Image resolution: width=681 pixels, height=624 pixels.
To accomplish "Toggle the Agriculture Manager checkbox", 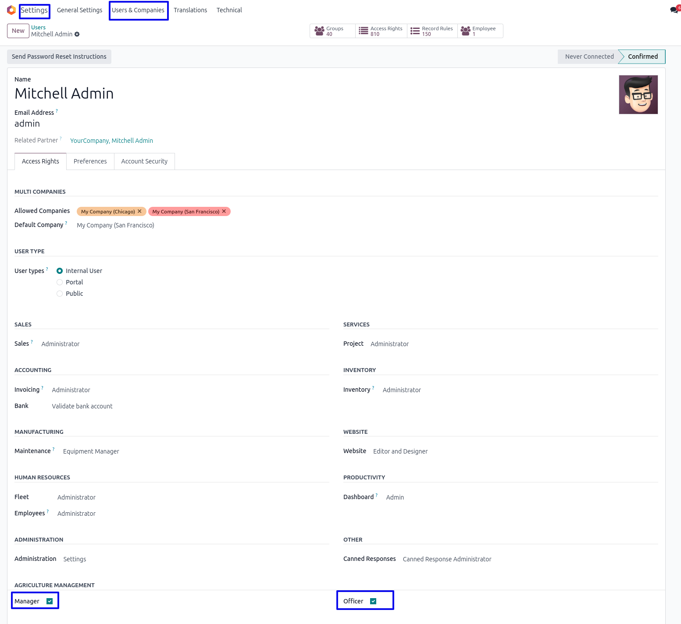I will [50, 601].
